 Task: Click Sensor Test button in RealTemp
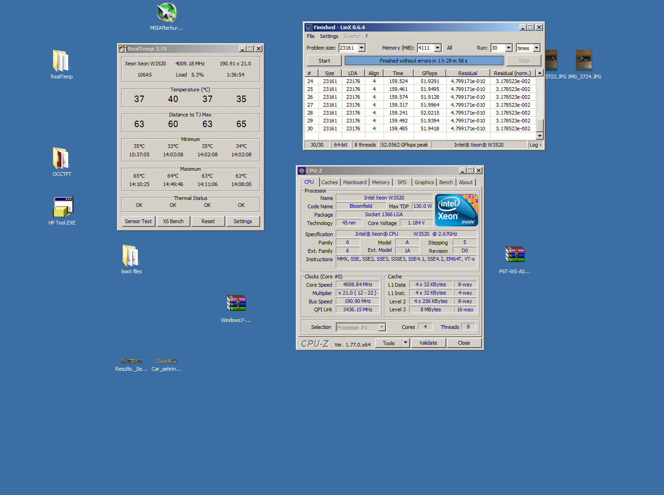pyautogui.click(x=138, y=221)
